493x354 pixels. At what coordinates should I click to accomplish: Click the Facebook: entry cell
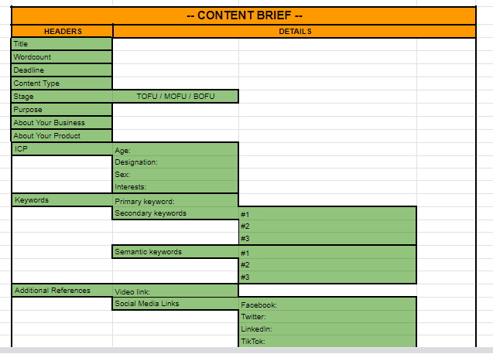coord(327,305)
